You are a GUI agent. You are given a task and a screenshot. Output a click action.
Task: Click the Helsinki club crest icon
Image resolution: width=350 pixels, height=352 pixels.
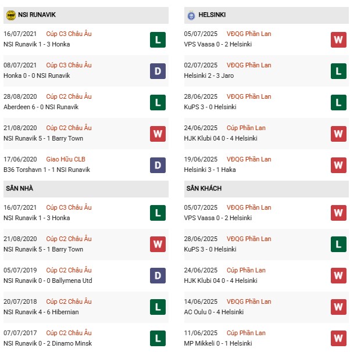(191, 15)
